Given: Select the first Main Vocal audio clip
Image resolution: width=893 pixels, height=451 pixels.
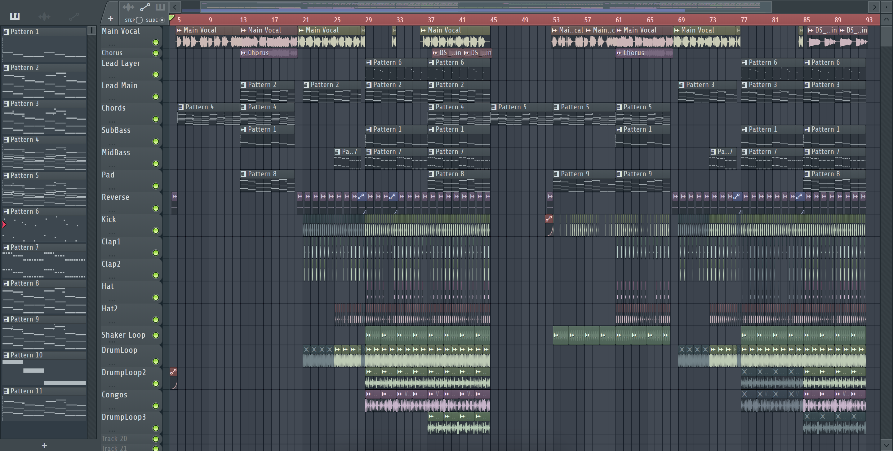Looking at the screenshot, I should click(x=208, y=37).
